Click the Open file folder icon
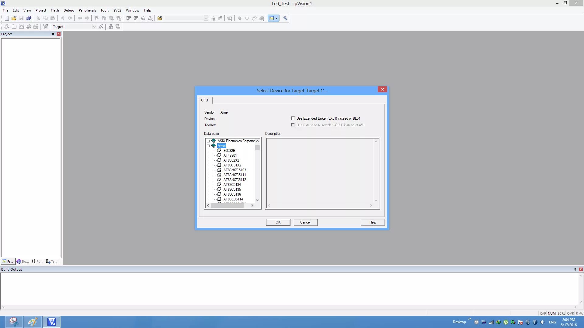 pyautogui.click(x=14, y=18)
